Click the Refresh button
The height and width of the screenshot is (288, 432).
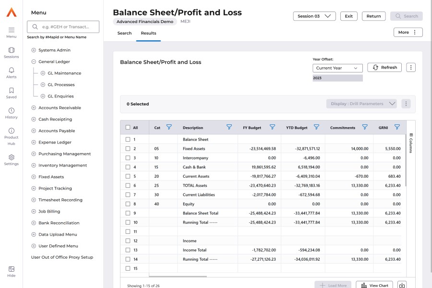coord(384,68)
